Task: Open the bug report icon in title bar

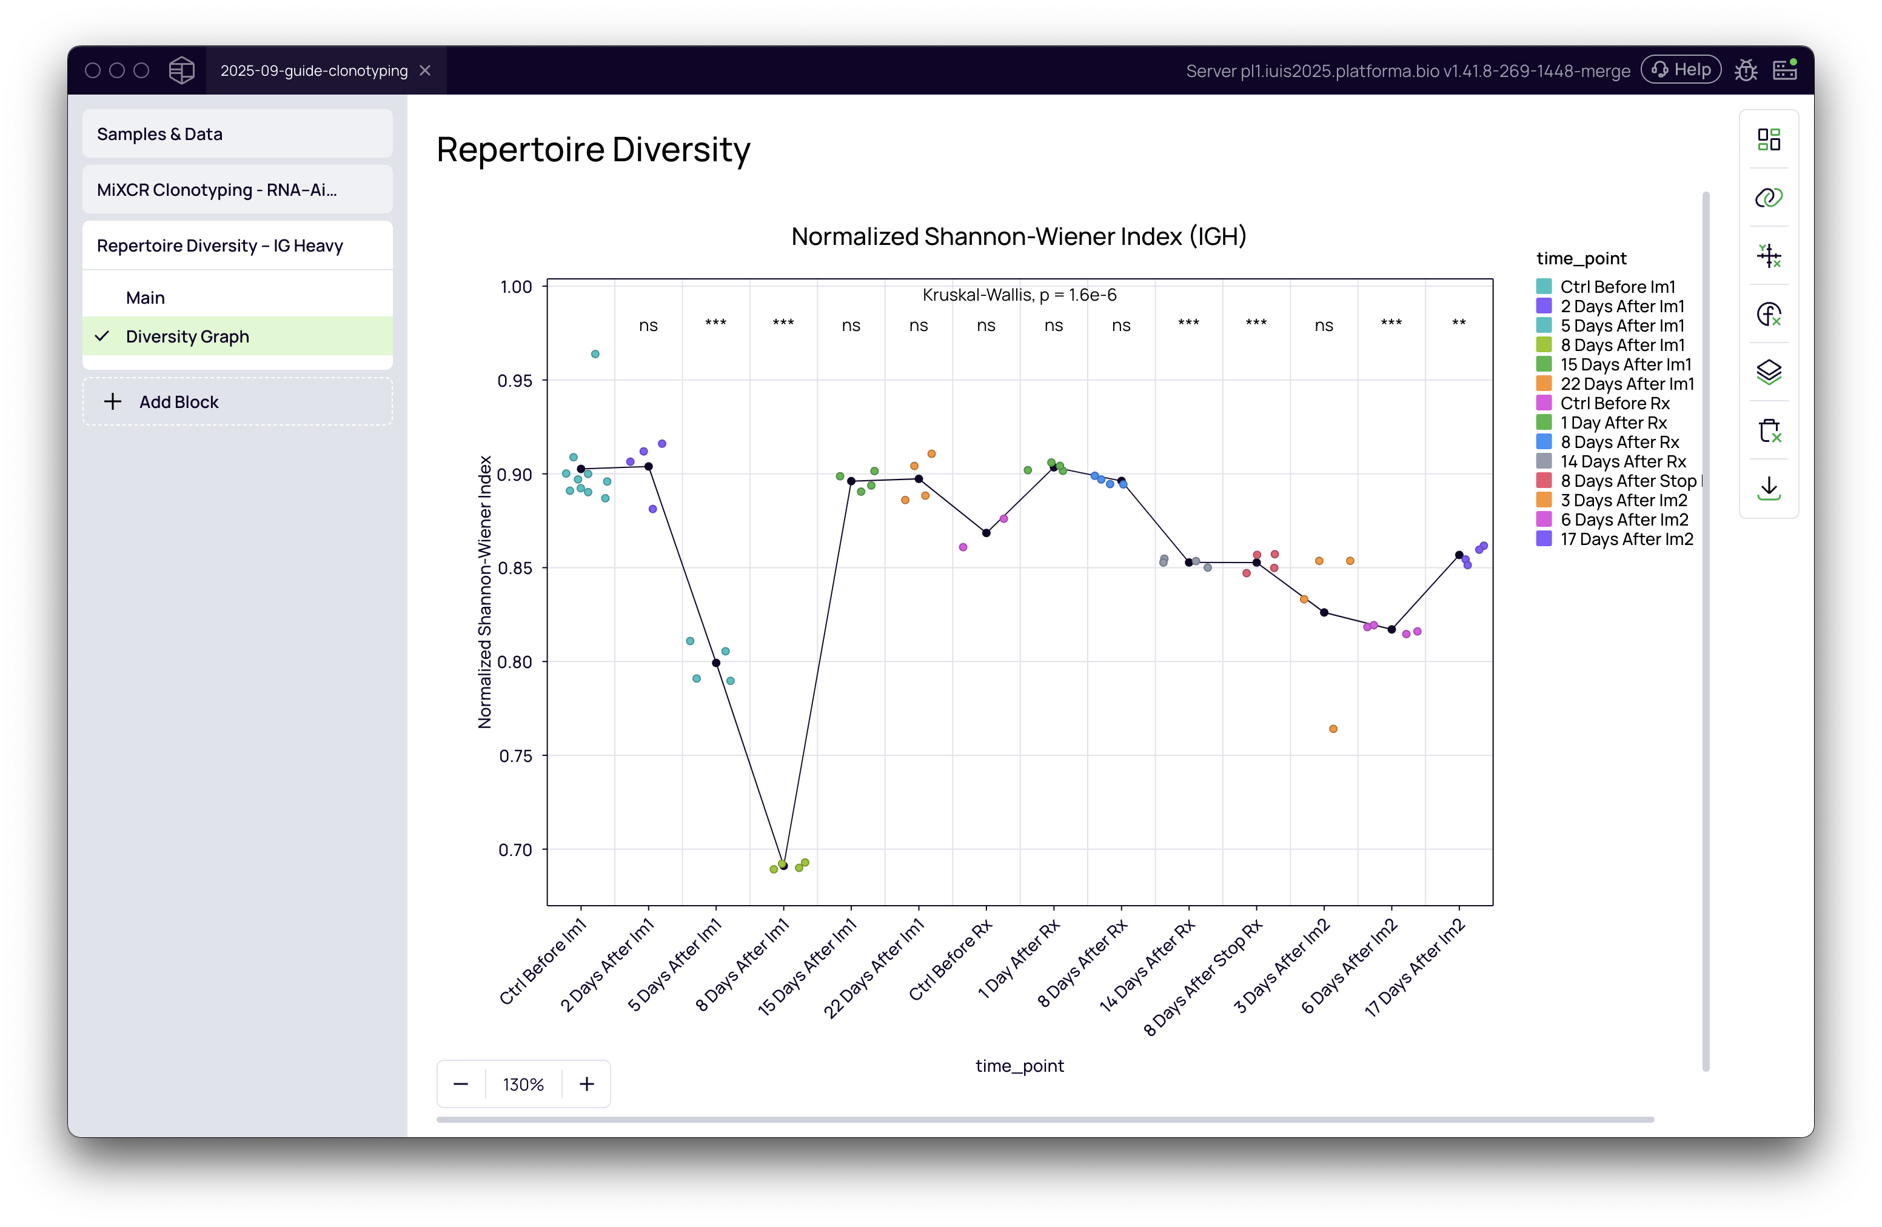Action: 1745,70
